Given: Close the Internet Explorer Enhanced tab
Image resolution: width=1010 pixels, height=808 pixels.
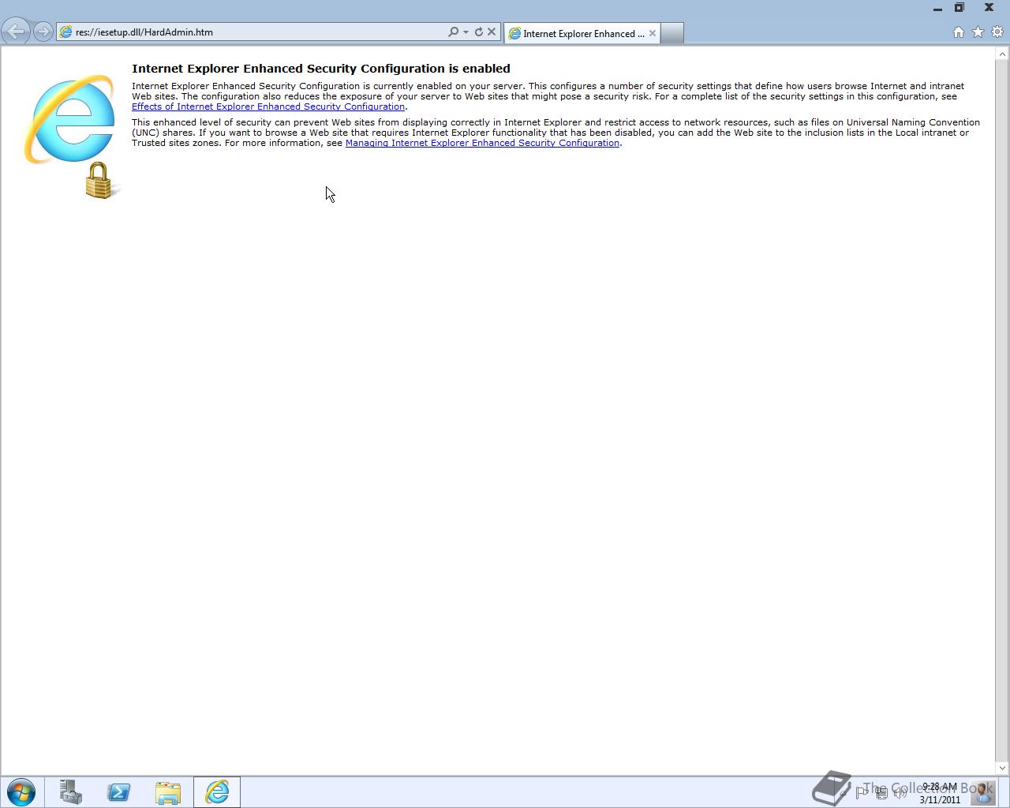Looking at the screenshot, I should pos(653,33).
